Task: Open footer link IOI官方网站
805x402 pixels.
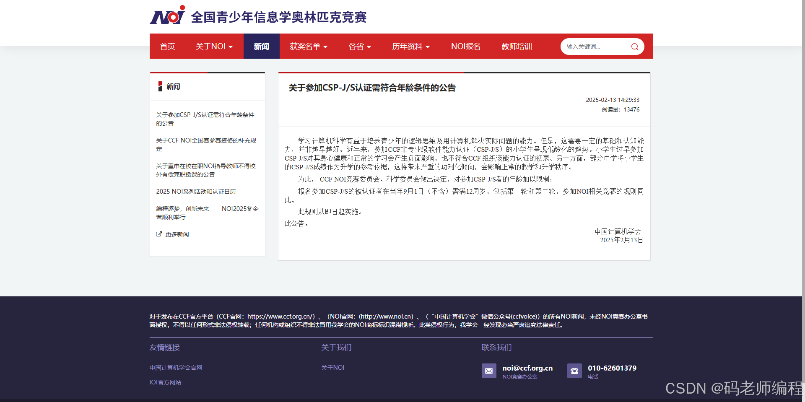Action: click(166, 382)
